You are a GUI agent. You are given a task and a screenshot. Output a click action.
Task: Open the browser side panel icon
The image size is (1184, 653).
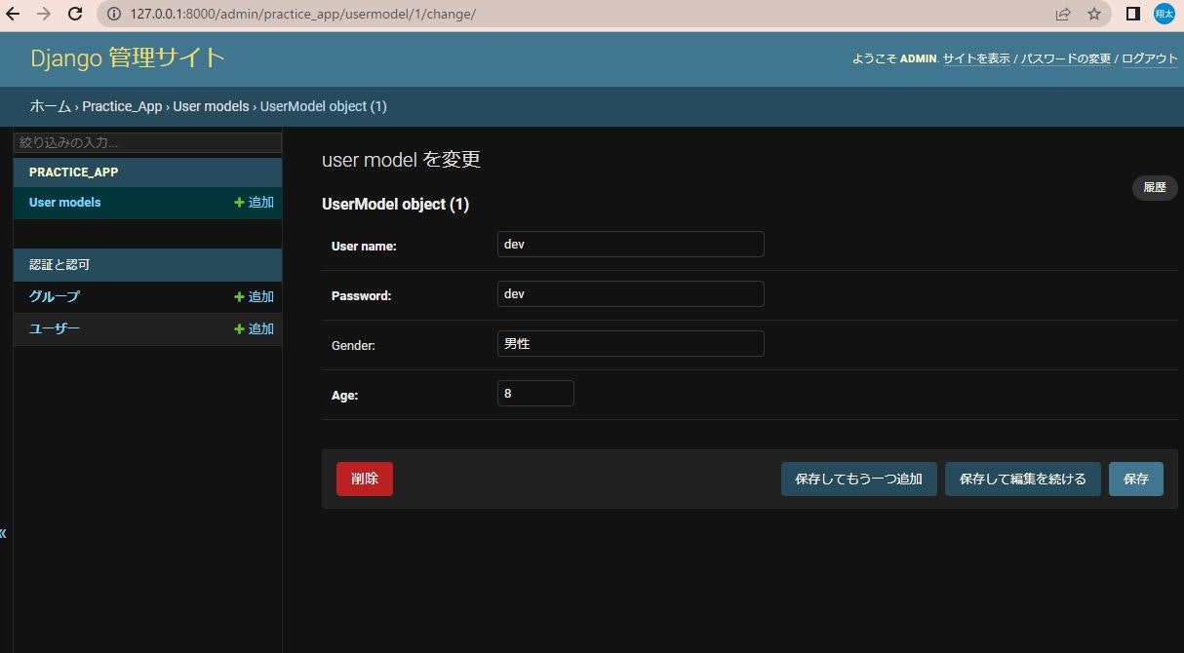(1133, 15)
